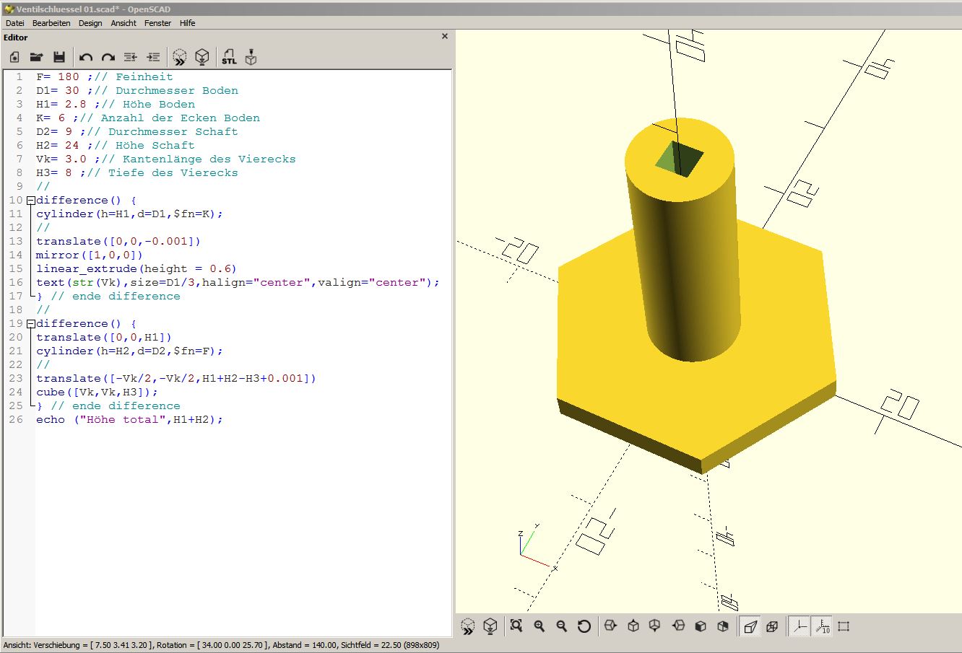Click the 'D1= 30' code line

(x=137, y=90)
